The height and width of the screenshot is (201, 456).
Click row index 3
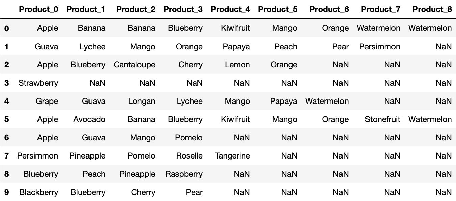(x=7, y=83)
